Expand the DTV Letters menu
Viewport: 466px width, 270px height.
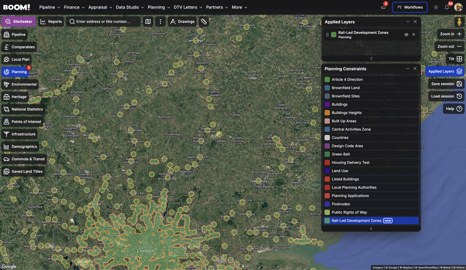click(188, 7)
